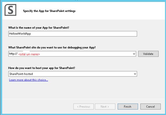This screenshot has height=115, width=166.
Task: Click the 'http://' prefix in URL field
Action: (x=13, y=54)
